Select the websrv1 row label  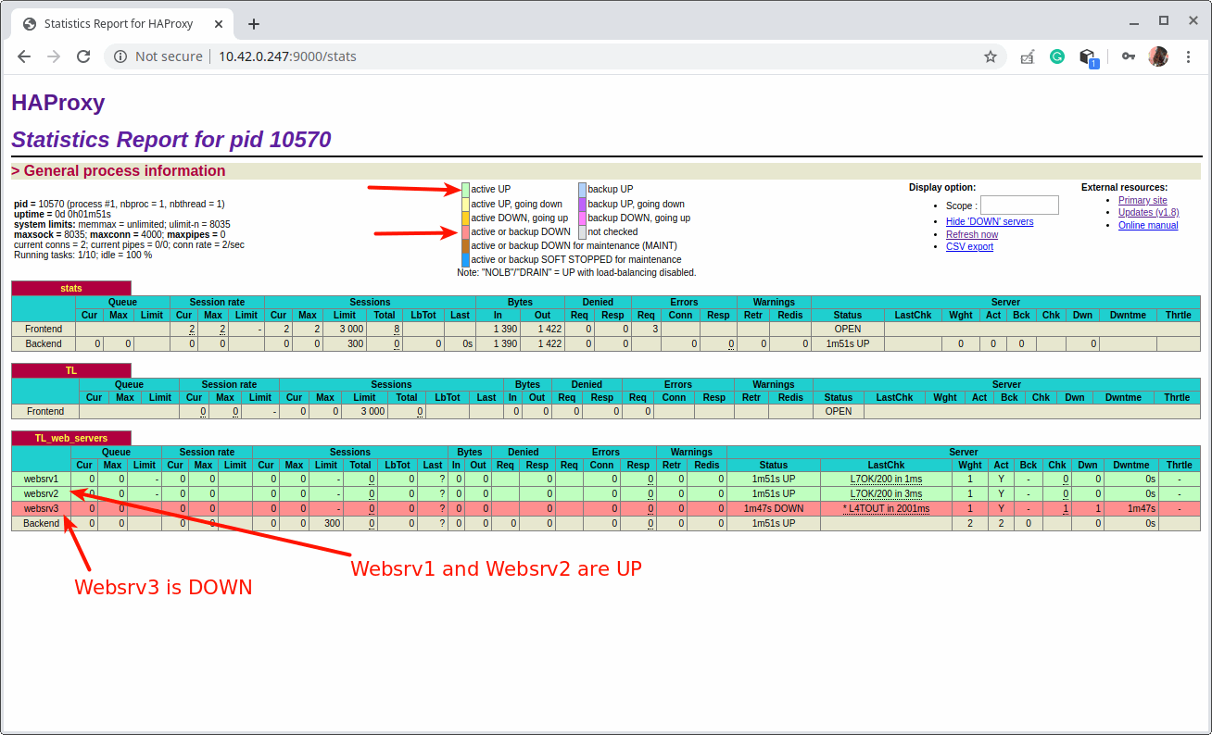(42, 480)
